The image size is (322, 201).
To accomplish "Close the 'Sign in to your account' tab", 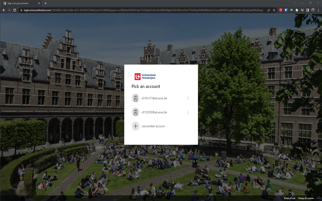I will click(x=39, y=3).
